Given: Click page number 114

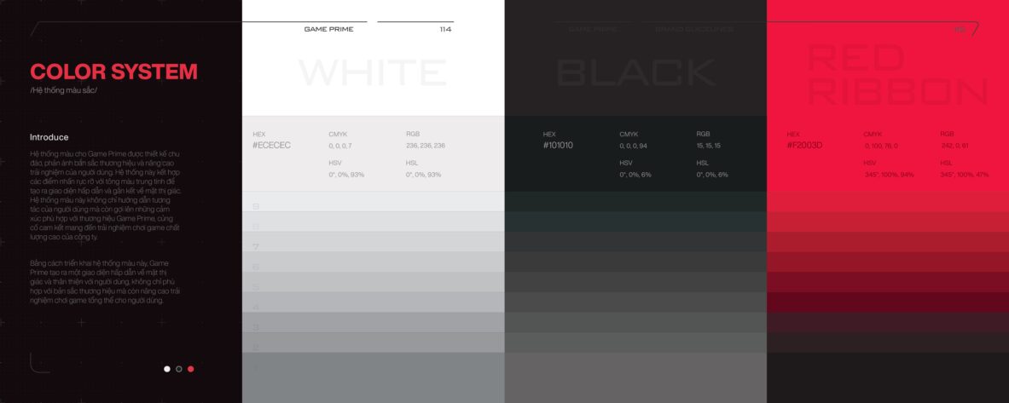Looking at the screenshot, I should (445, 30).
